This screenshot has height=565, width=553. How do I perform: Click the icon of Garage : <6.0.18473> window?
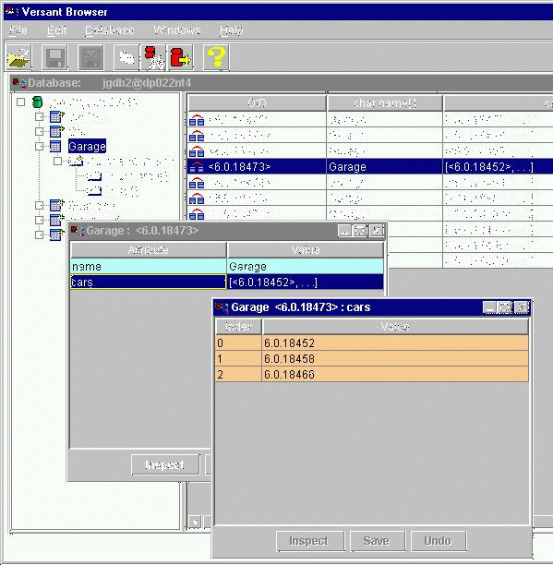[x=78, y=230]
